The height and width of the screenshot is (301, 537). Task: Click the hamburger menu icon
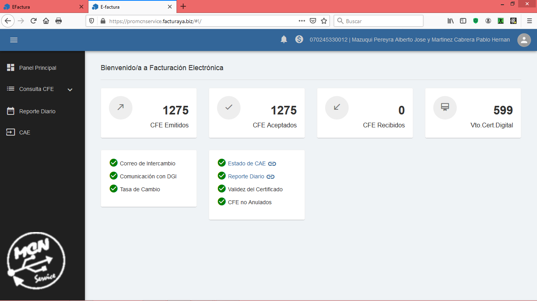click(x=14, y=40)
